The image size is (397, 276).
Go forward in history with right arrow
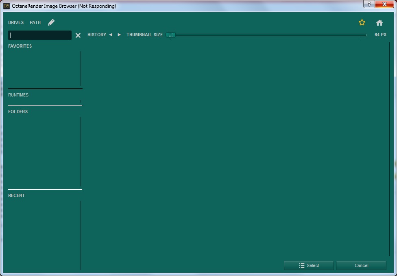(x=119, y=35)
